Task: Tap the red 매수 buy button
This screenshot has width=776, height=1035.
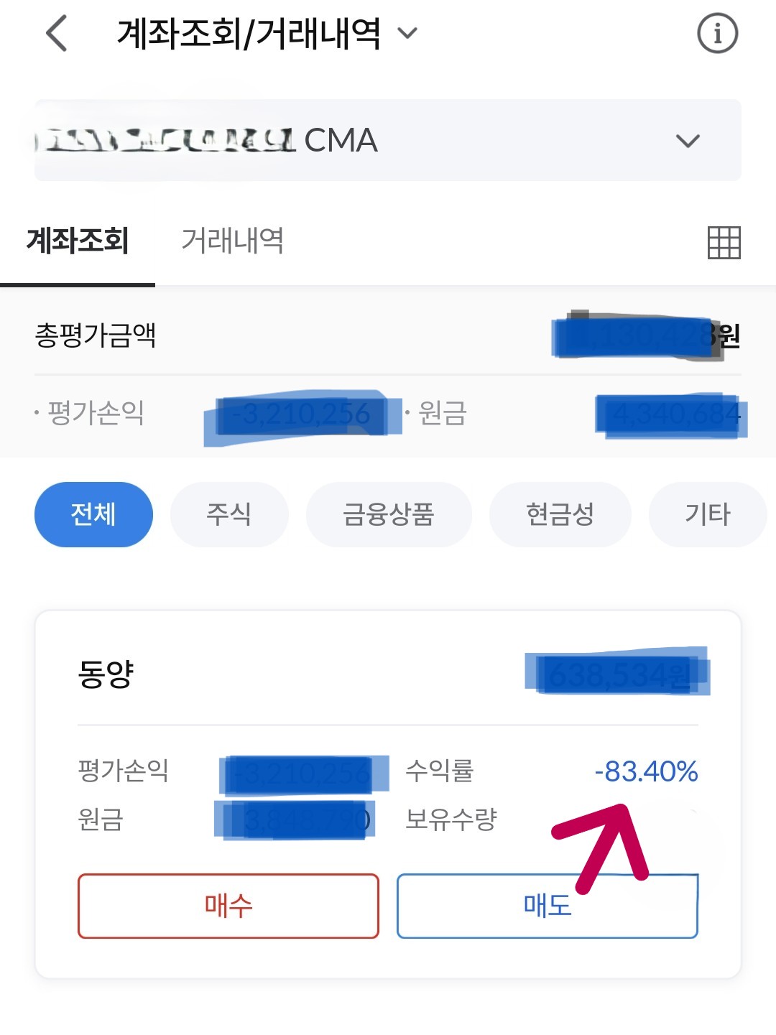Action: coord(228,906)
